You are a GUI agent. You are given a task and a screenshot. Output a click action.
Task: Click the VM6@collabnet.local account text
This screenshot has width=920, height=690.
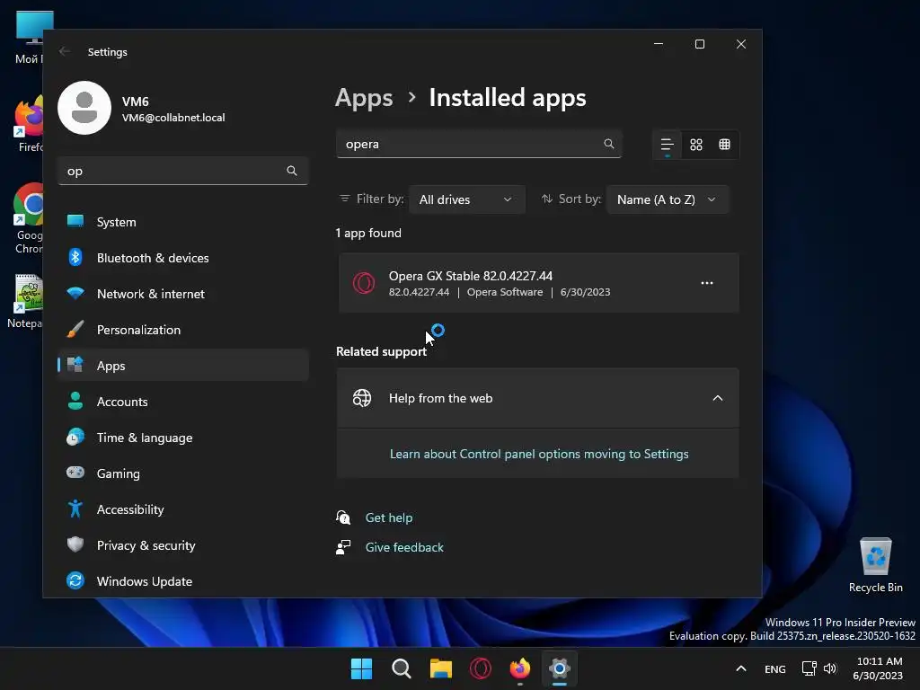click(x=173, y=118)
